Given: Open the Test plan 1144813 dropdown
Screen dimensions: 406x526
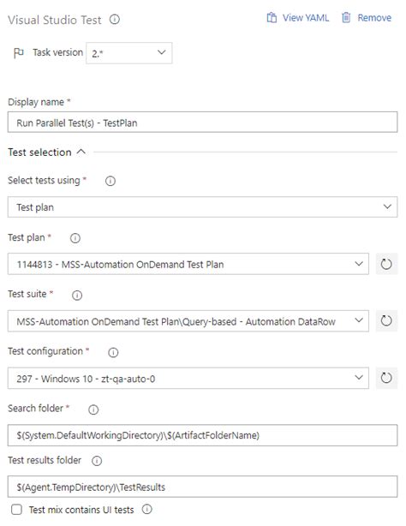Looking at the screenshot, I should pyautogui.click(x=188, y=264).
